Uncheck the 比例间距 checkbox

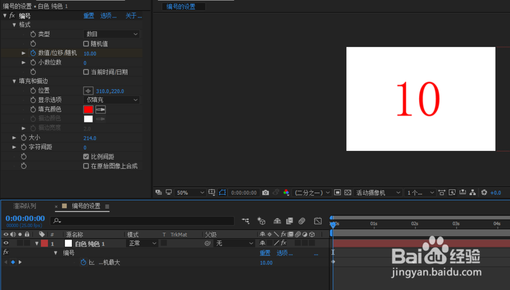pos(86,156)
